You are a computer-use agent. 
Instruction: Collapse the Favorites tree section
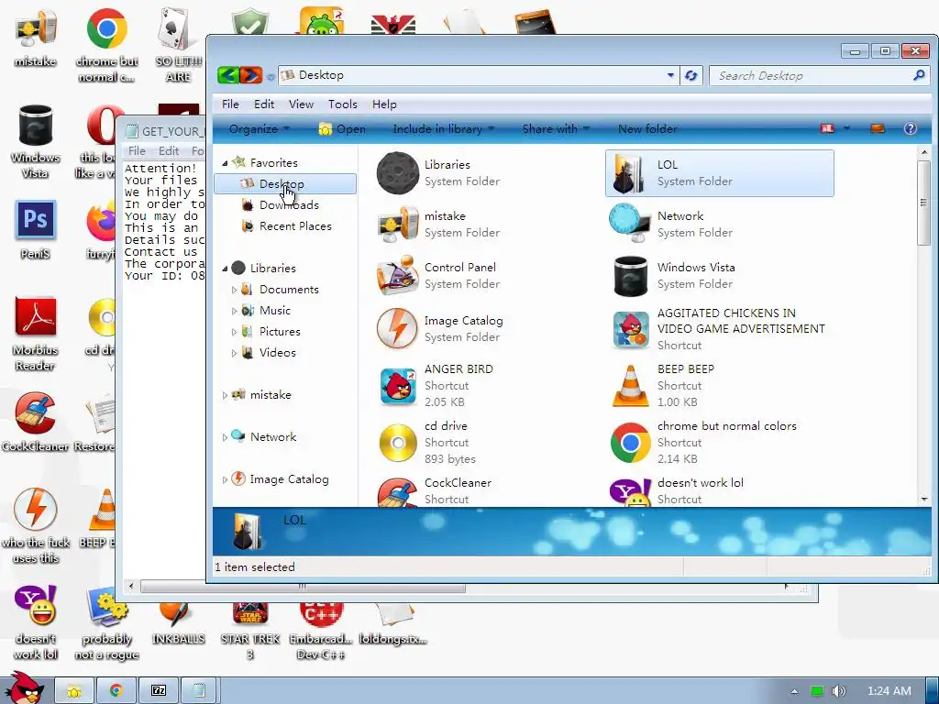(x=226, y=163)
